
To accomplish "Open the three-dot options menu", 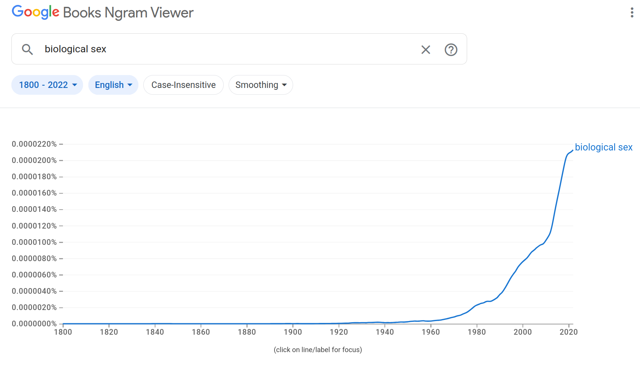I will tap(632, 13).
